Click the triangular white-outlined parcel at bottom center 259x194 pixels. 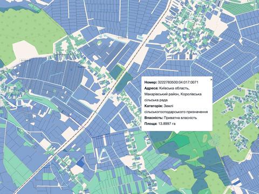(104, 154)
